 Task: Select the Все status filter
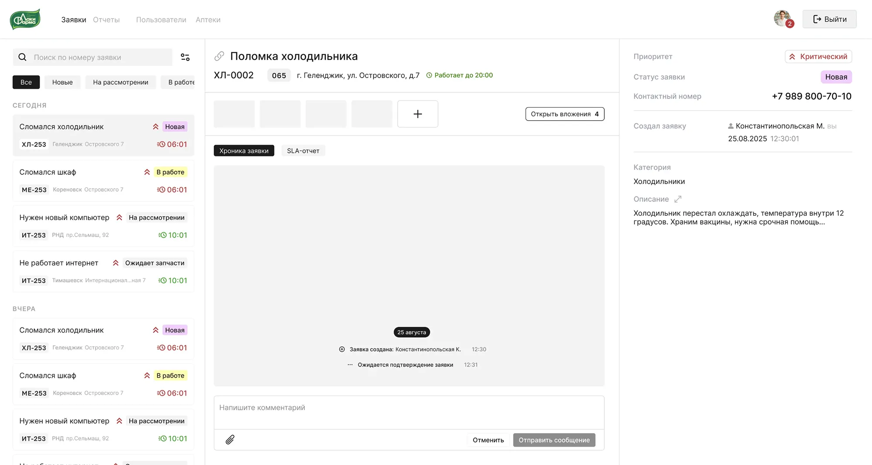coord(26,82)
